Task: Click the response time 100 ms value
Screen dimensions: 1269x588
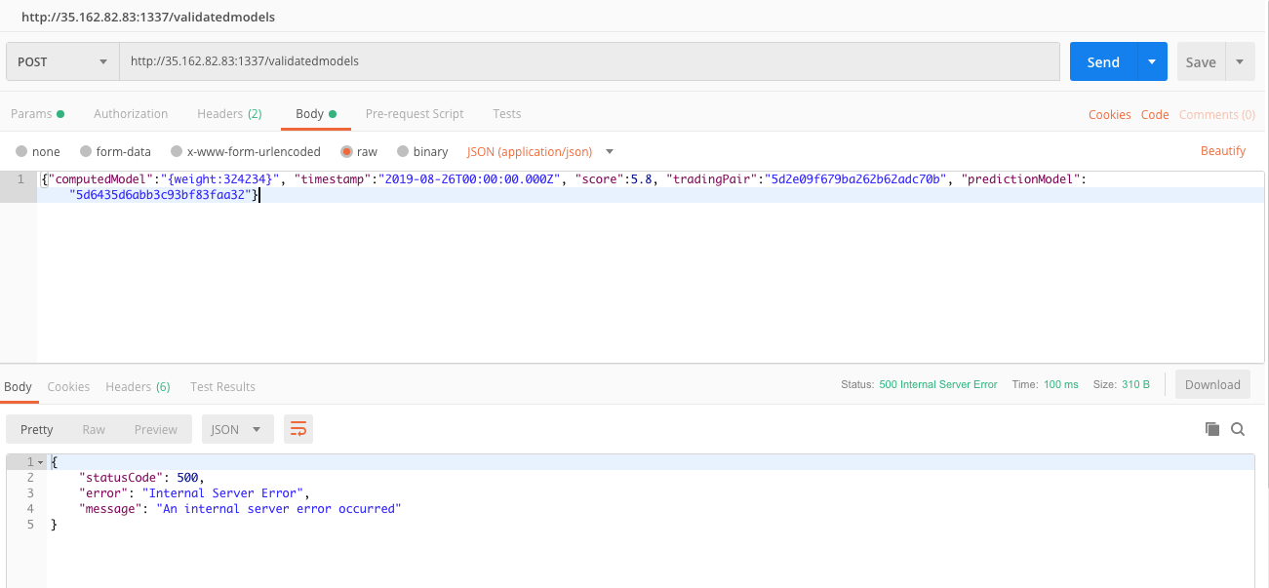Action: click(x=1061, y=385)
